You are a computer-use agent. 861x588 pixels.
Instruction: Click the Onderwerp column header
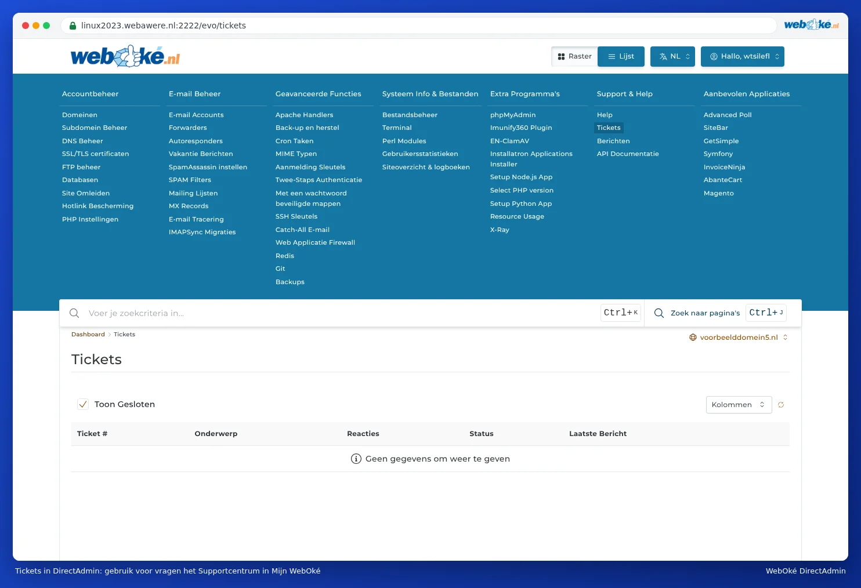point(216,434)
